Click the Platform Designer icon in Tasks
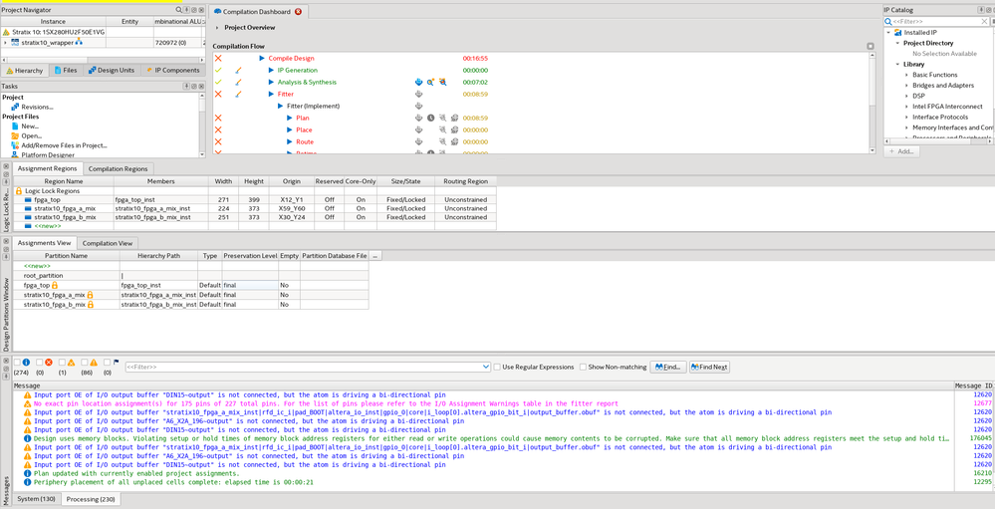The image size is (995, 509). click(15, 154)
